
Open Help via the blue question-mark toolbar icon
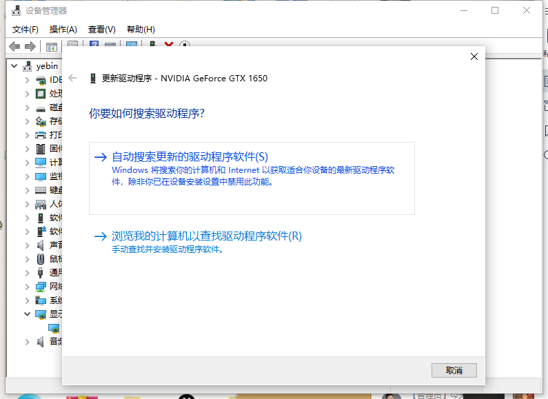click(x=94, y=43)
